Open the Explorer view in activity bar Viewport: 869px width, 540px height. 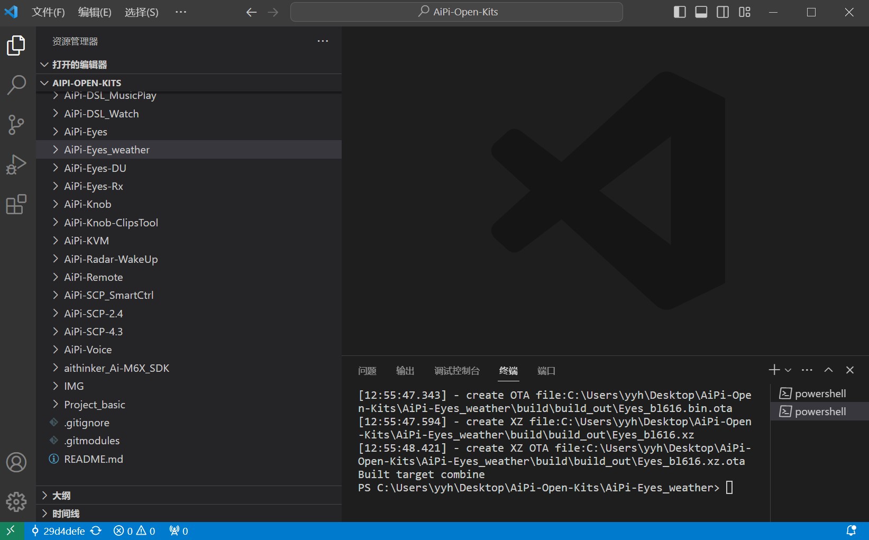click(x=16, y=45)
